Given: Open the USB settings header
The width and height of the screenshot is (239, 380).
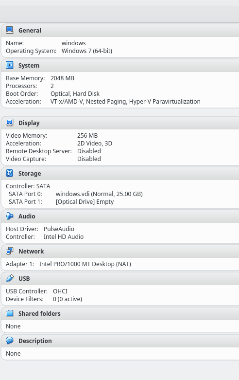Looking at the screenshot, I should pyautogui.click(x=24, y=279).
